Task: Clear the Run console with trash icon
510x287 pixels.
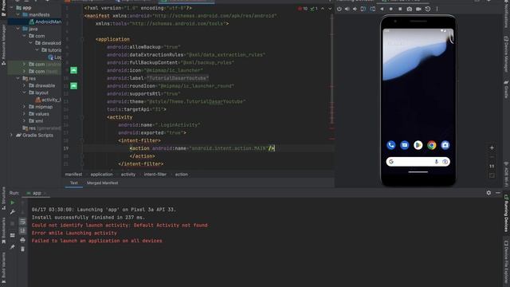Action: [x=22, y=250]
